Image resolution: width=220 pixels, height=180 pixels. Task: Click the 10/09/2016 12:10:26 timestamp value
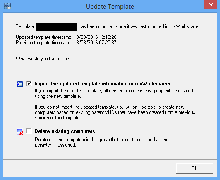point(95,37)
